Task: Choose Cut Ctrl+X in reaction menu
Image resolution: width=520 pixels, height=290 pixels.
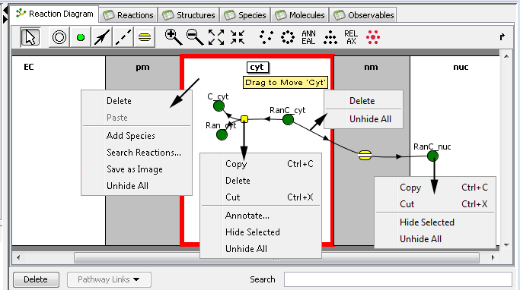Action: click(x=260, y=197)
